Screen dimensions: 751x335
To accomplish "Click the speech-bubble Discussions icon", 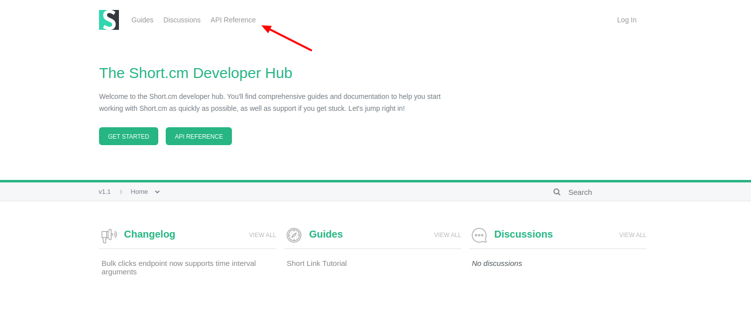I will [479, 235].
